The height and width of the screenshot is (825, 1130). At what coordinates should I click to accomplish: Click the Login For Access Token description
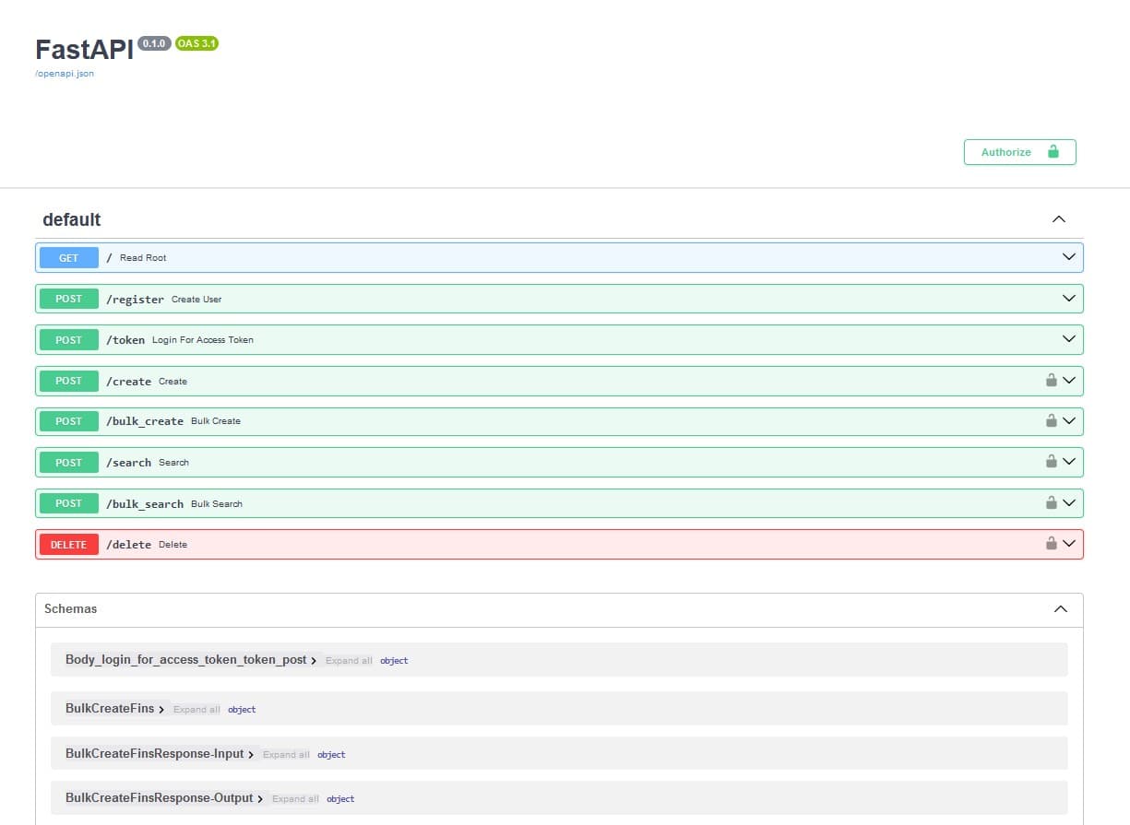(203, 340)
